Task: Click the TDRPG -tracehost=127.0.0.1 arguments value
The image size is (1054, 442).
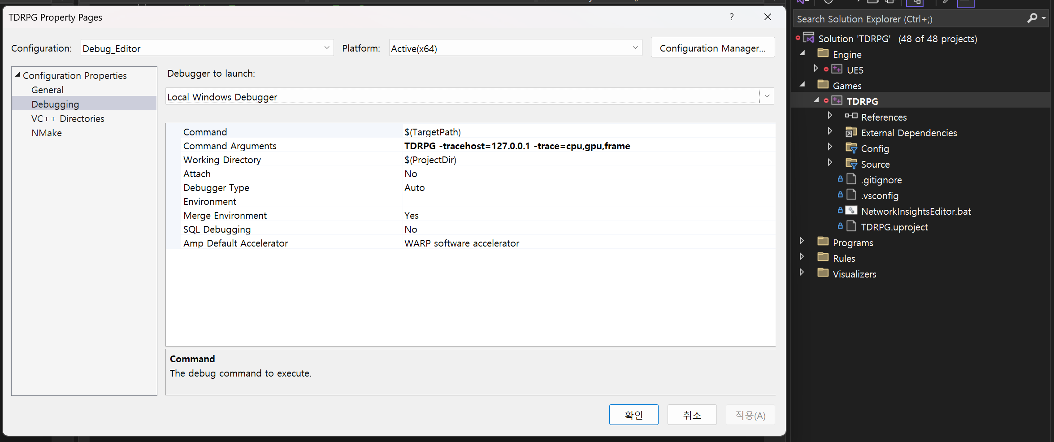Action: pyautogui.click(x=517, y=146)
